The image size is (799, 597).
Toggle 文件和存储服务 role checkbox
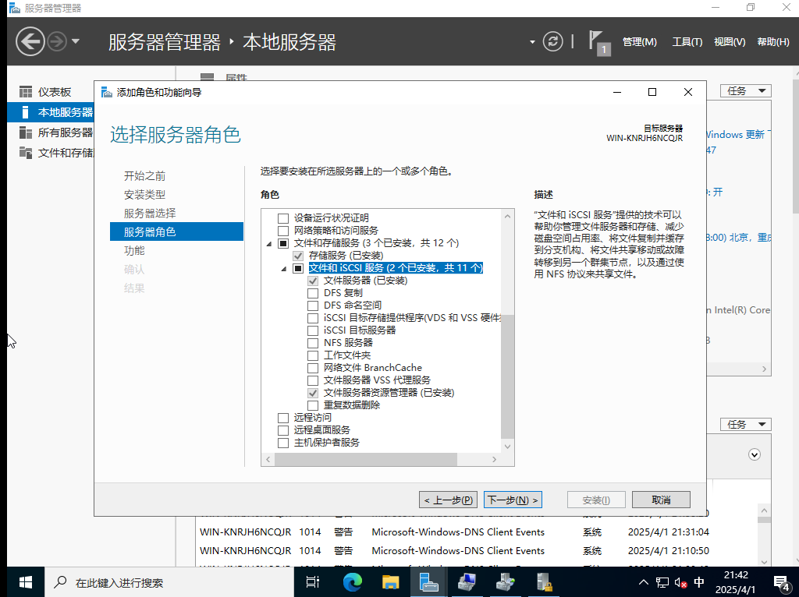pyautogui.click(x=283, y=243)
